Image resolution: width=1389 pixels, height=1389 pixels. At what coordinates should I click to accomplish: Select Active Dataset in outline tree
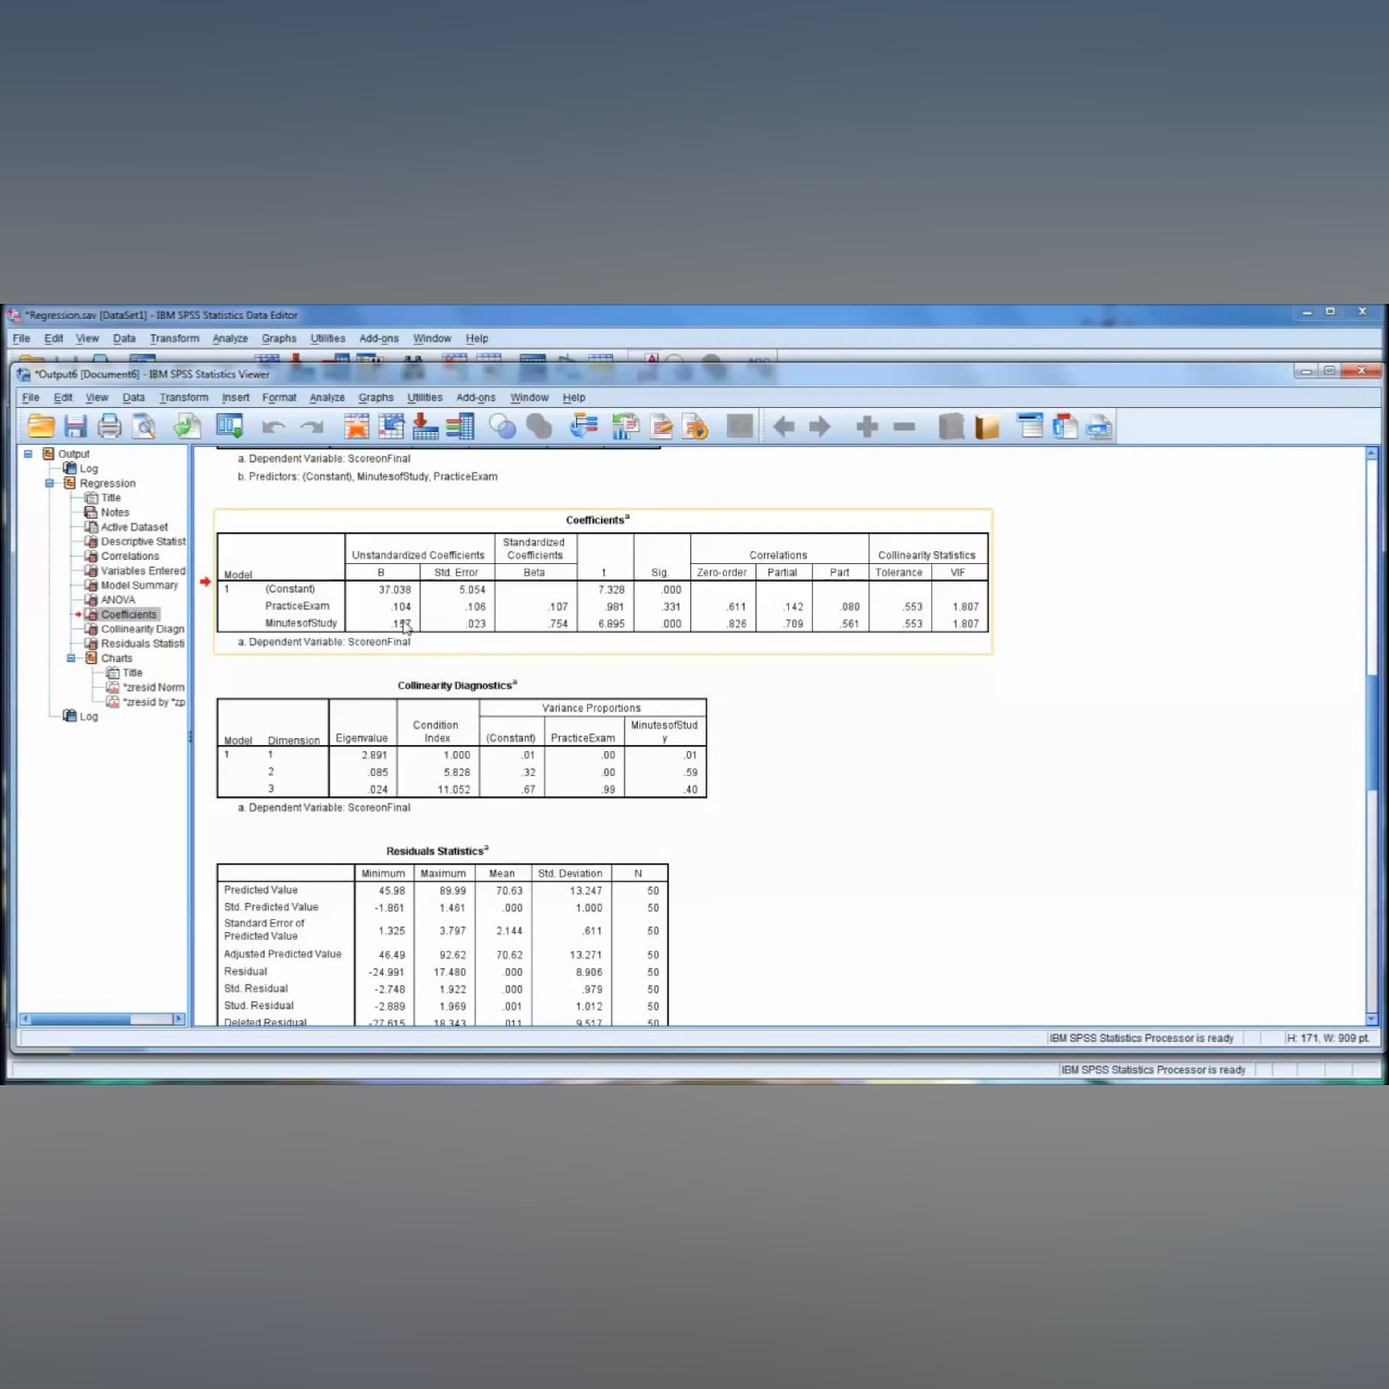134,527
